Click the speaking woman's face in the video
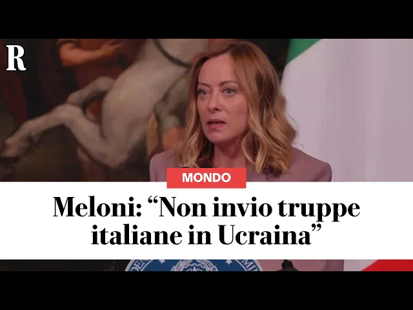This screenshot has height=310, width=413. point(218,105)
